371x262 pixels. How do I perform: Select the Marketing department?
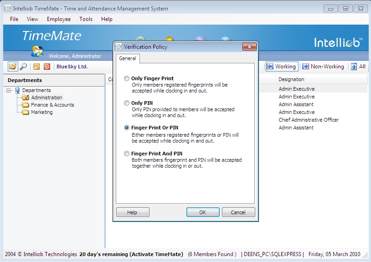[x=41, y=112]
